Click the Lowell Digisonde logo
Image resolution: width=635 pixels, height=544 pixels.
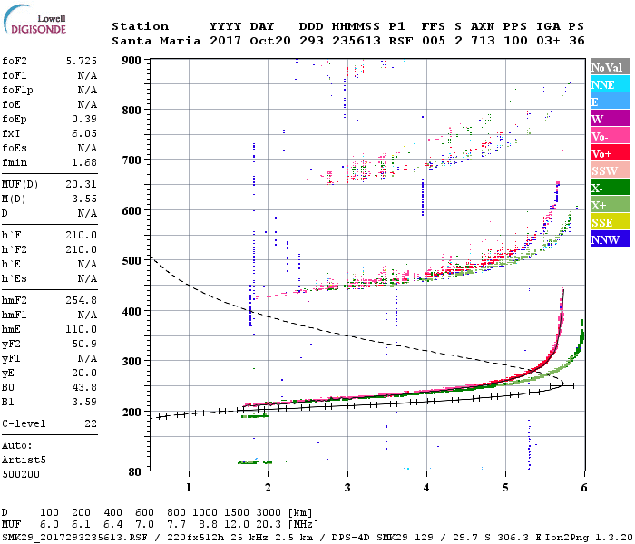coord(34,20)
